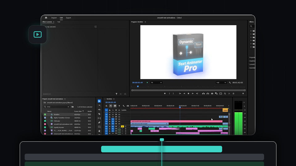Clear the Project search text

68,107
